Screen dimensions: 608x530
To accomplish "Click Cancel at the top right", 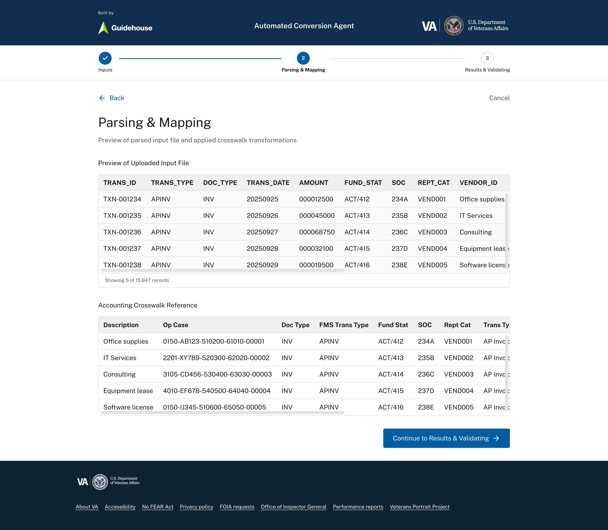I will click(x=499, y=98).
